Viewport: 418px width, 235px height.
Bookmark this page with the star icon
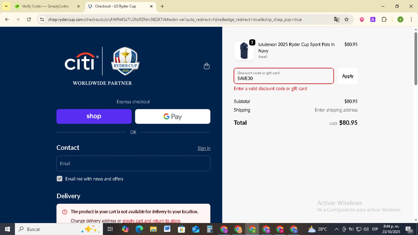(x=346, y=20)
